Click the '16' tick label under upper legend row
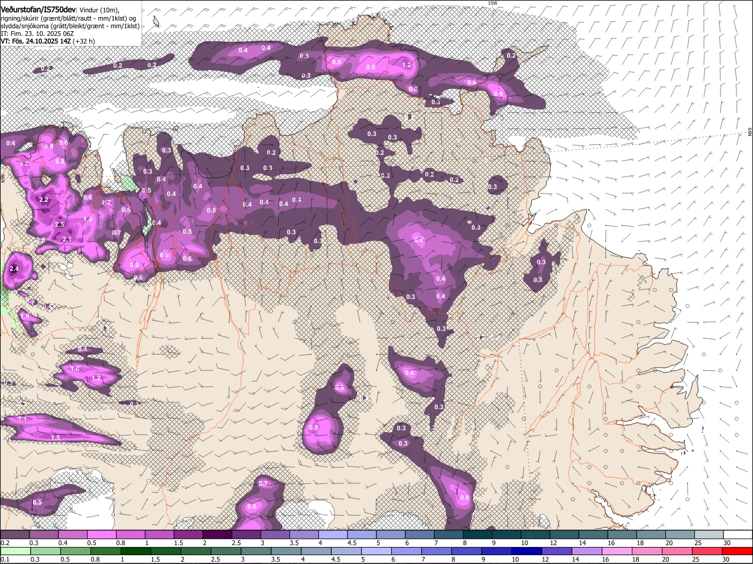 tap(611, 543)
